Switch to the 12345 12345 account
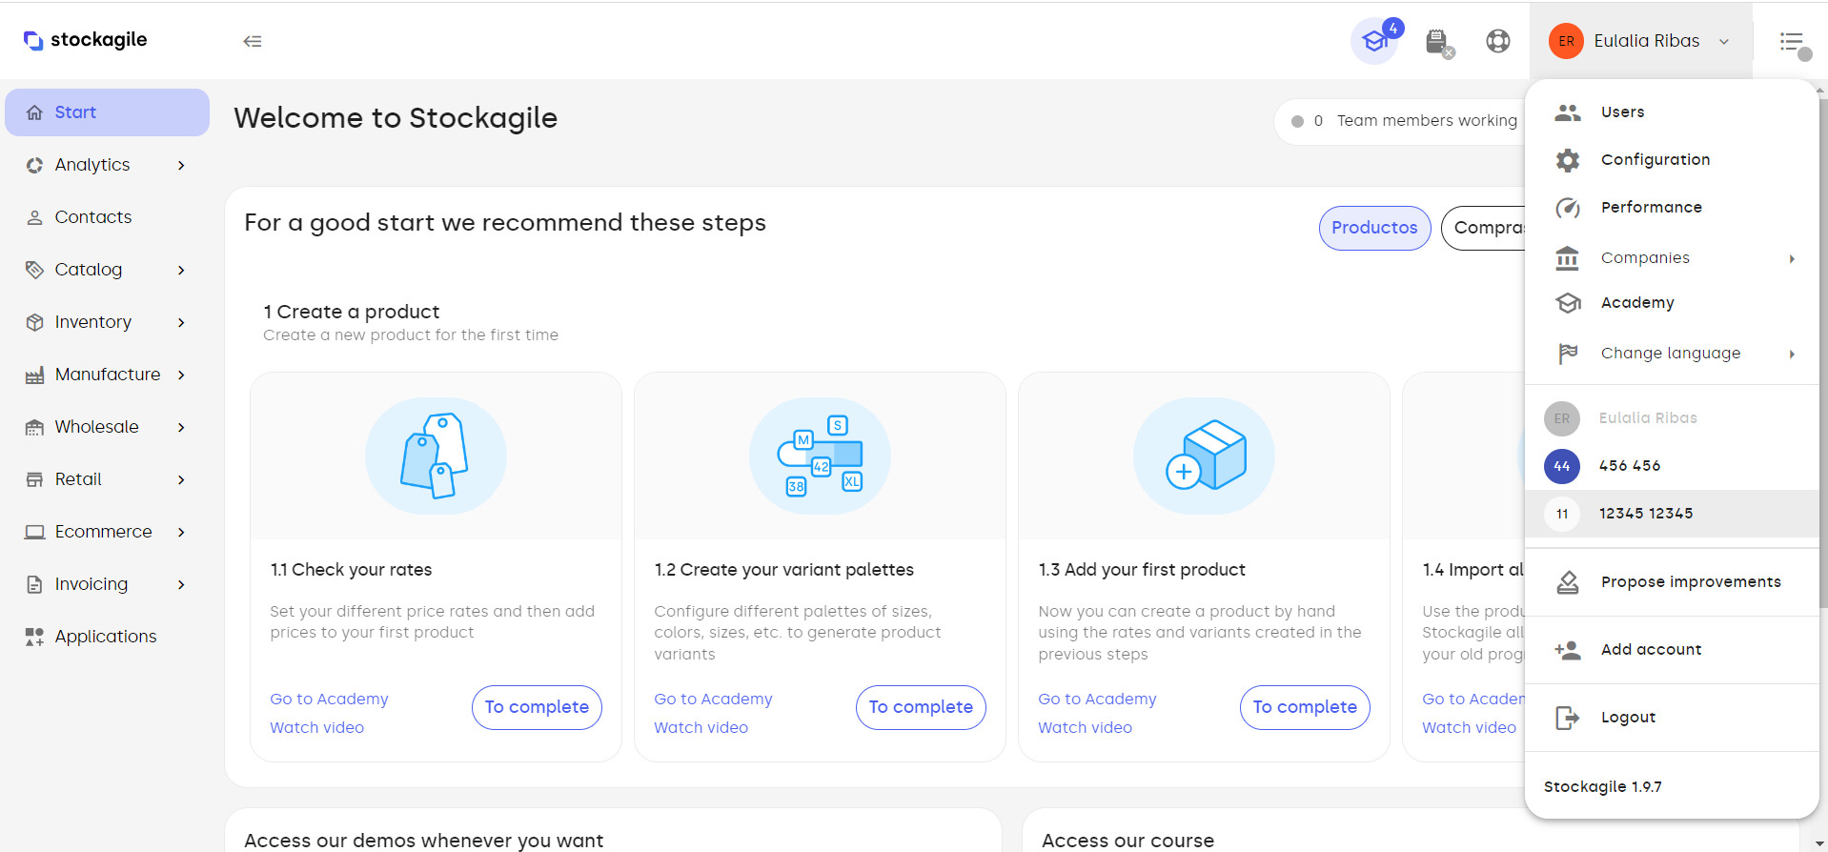The height and width of the screenshot is (852, 1828). 1672,514
